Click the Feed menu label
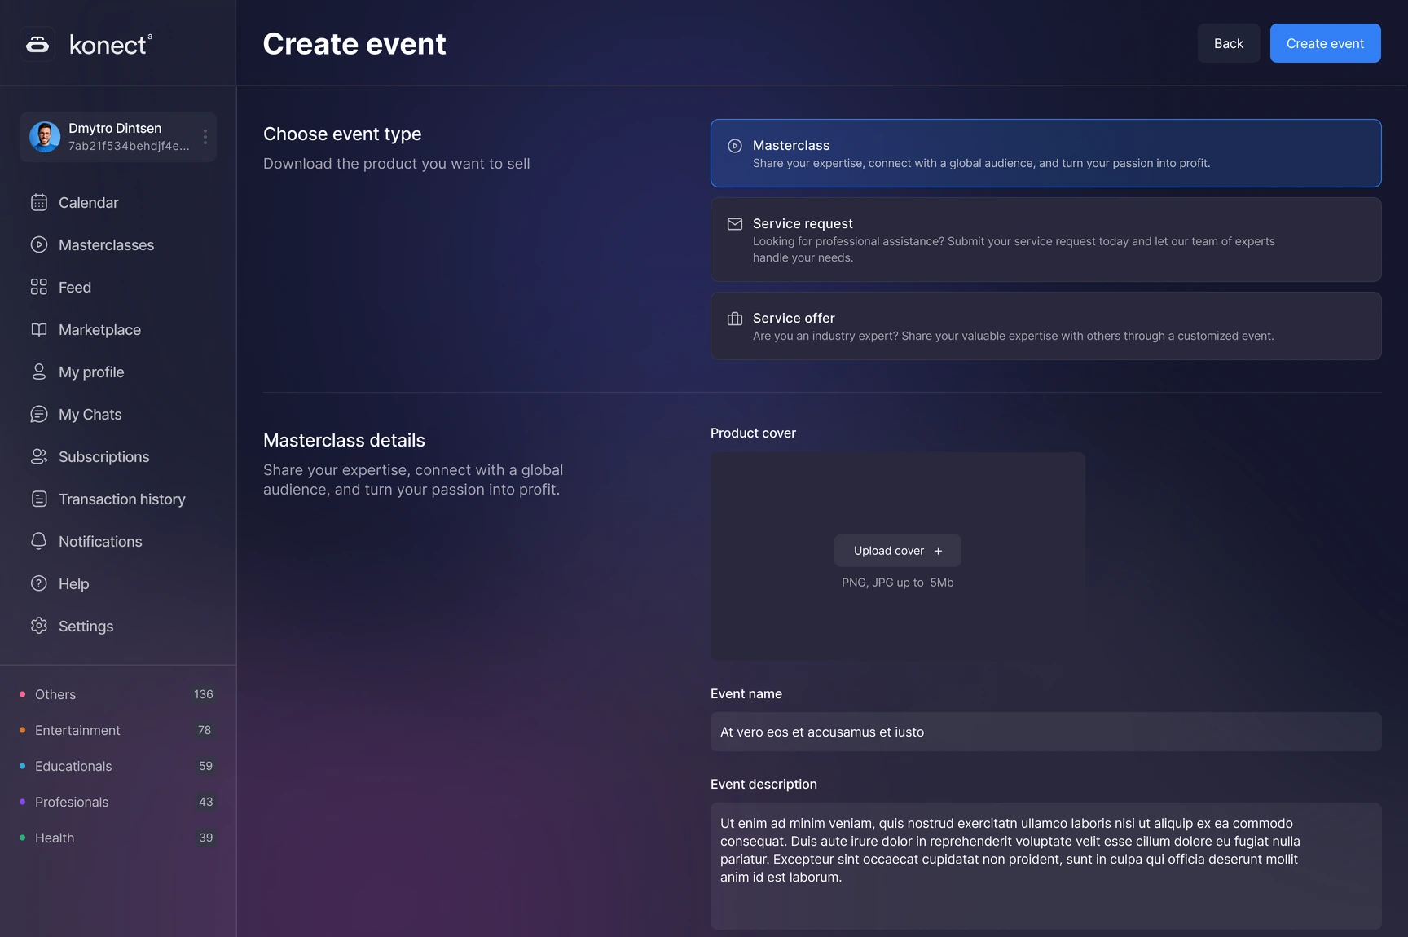The height and width of the screenshot is (937, 1408). (x=75, y=287)
